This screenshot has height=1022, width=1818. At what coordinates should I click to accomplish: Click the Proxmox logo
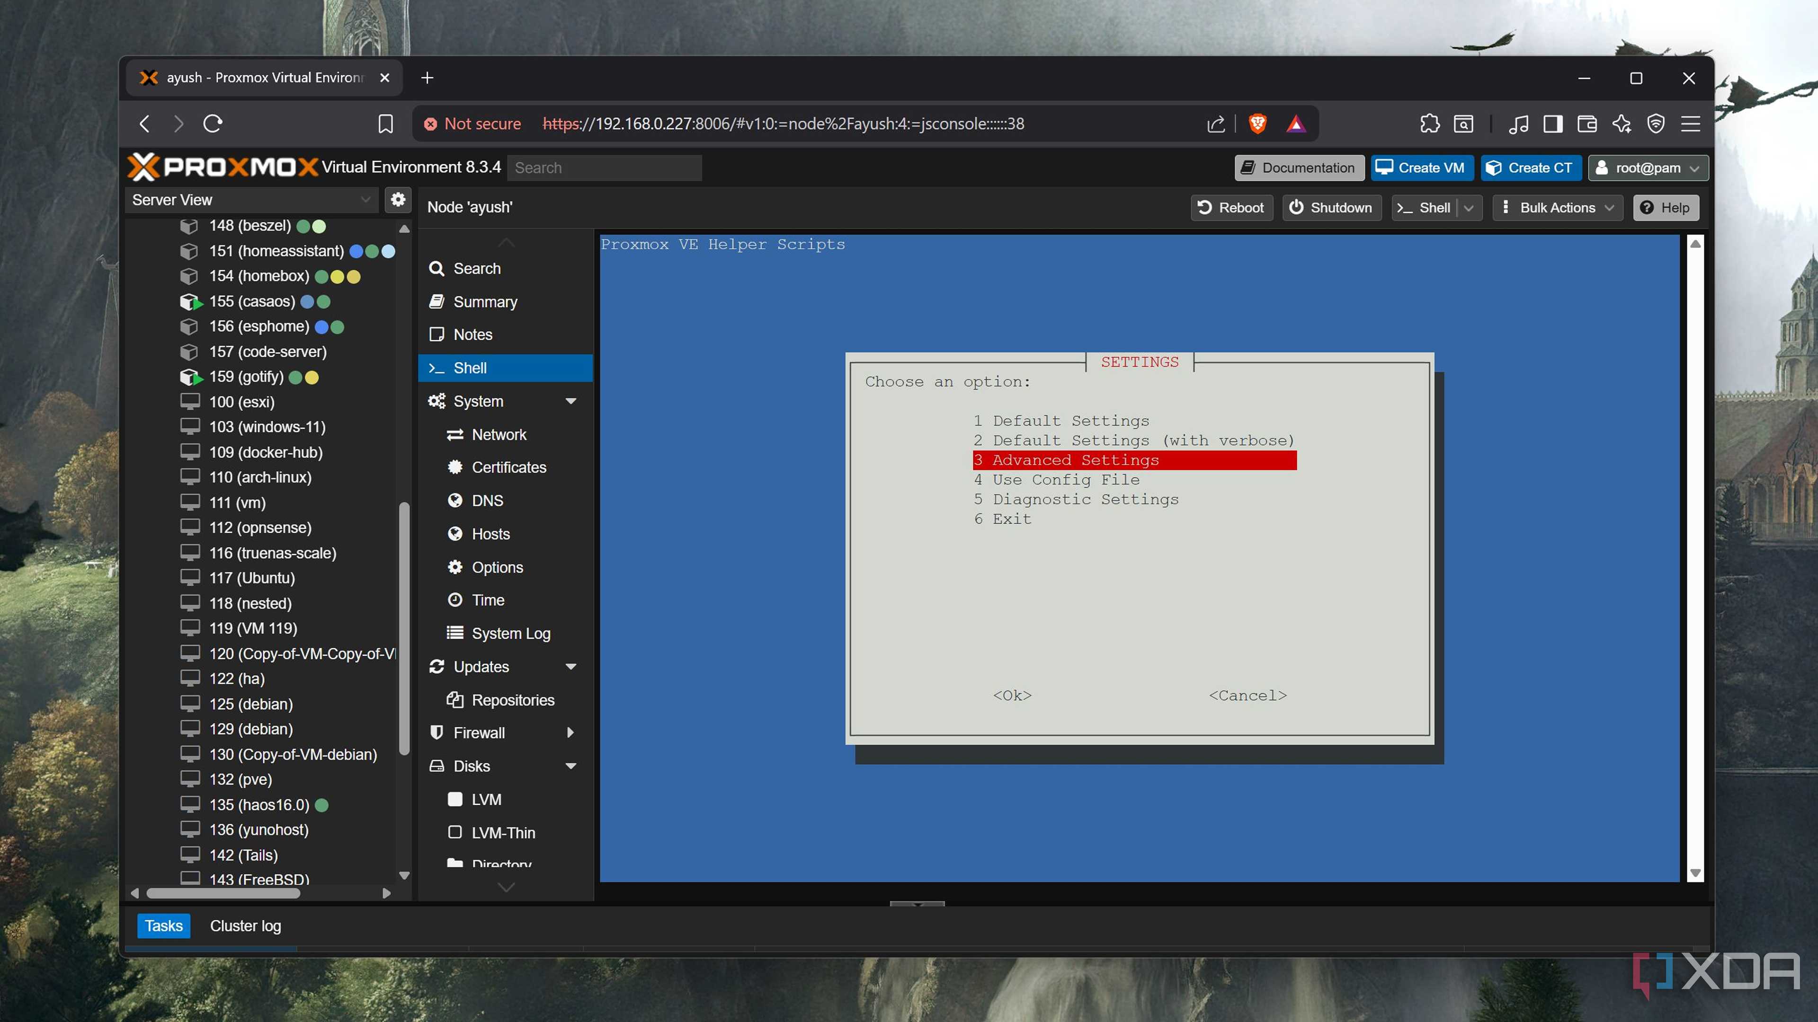[223, 167]
